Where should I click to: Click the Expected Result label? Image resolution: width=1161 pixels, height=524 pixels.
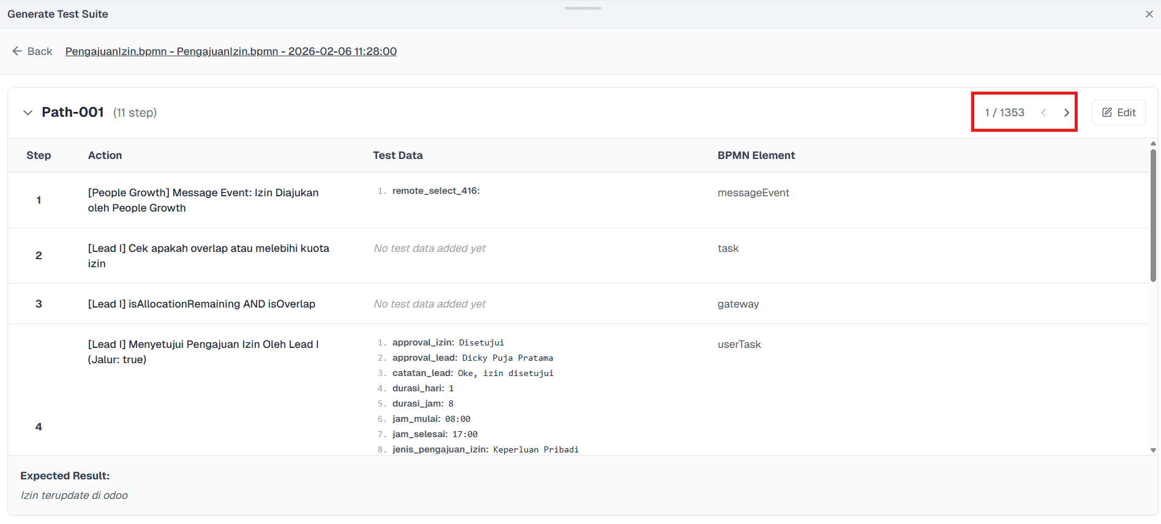pyautogui.click(x=65, y=476)
